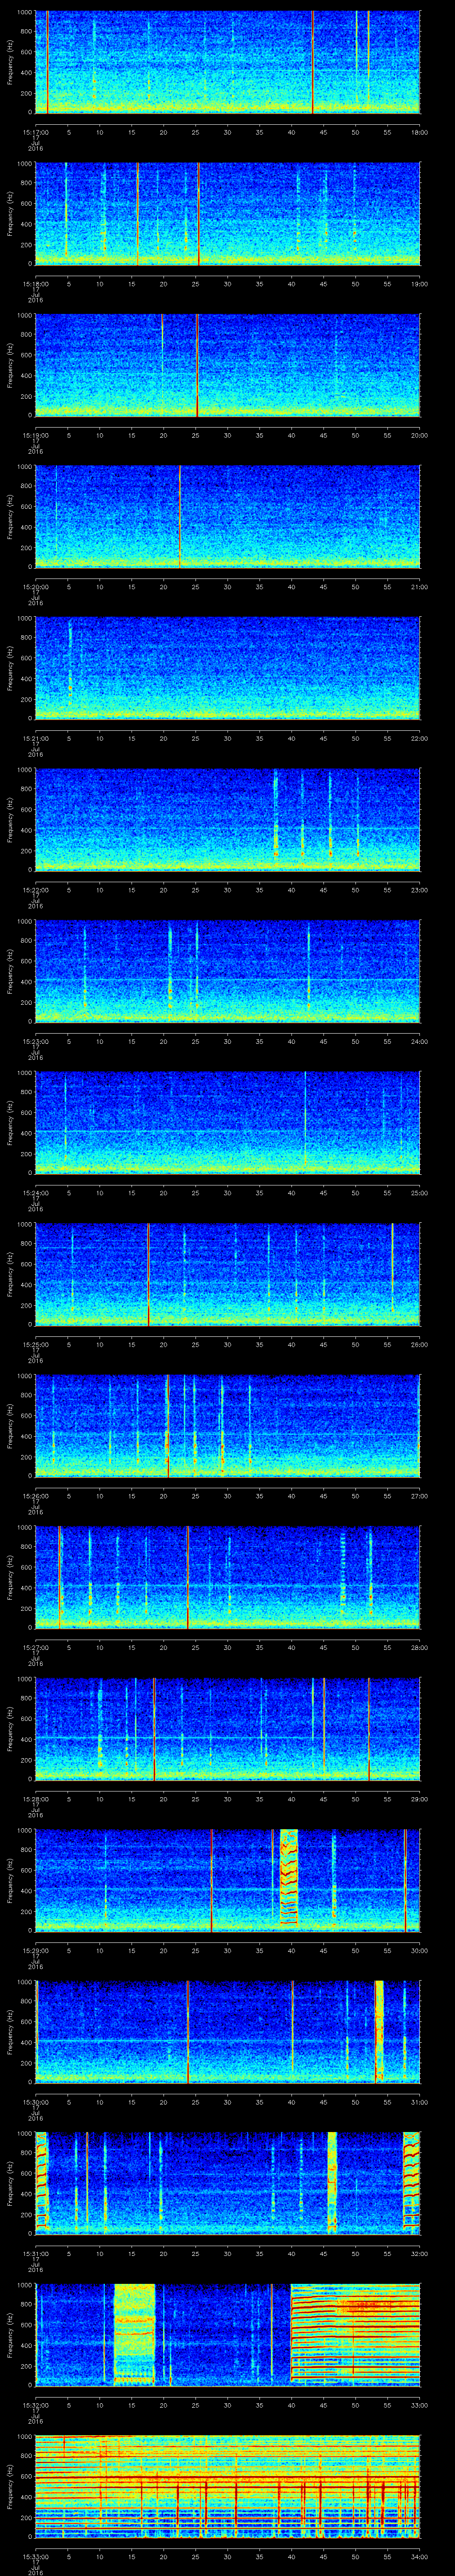Click the 15:32:00 start time label

(35, 2405)
